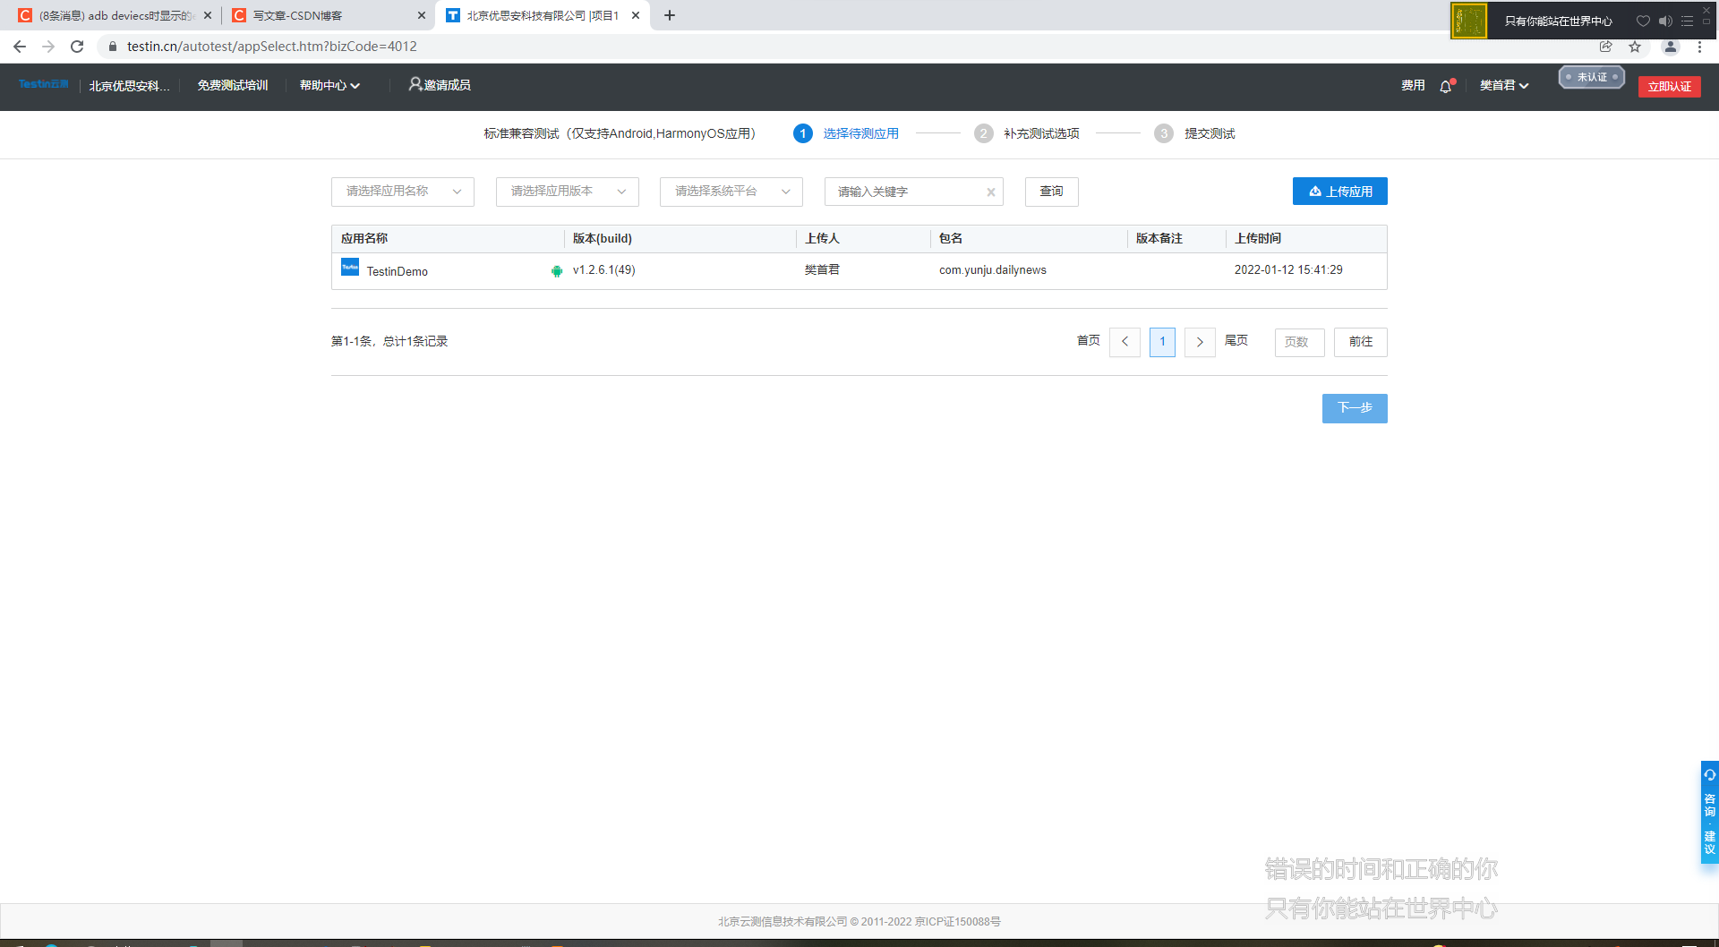The image size is (1719, 947).
Task: Click upload time 2022-01-12 15:41:29
Action: click(1288, 269)
